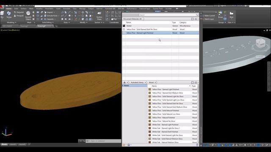Open the Modeling panel dropdown
The width and height of the screenshot is (271, 152).
(11, 22)
